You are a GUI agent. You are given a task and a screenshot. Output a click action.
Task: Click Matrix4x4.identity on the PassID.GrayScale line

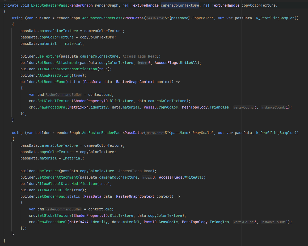pyautogui.click(x=88, y=222)
